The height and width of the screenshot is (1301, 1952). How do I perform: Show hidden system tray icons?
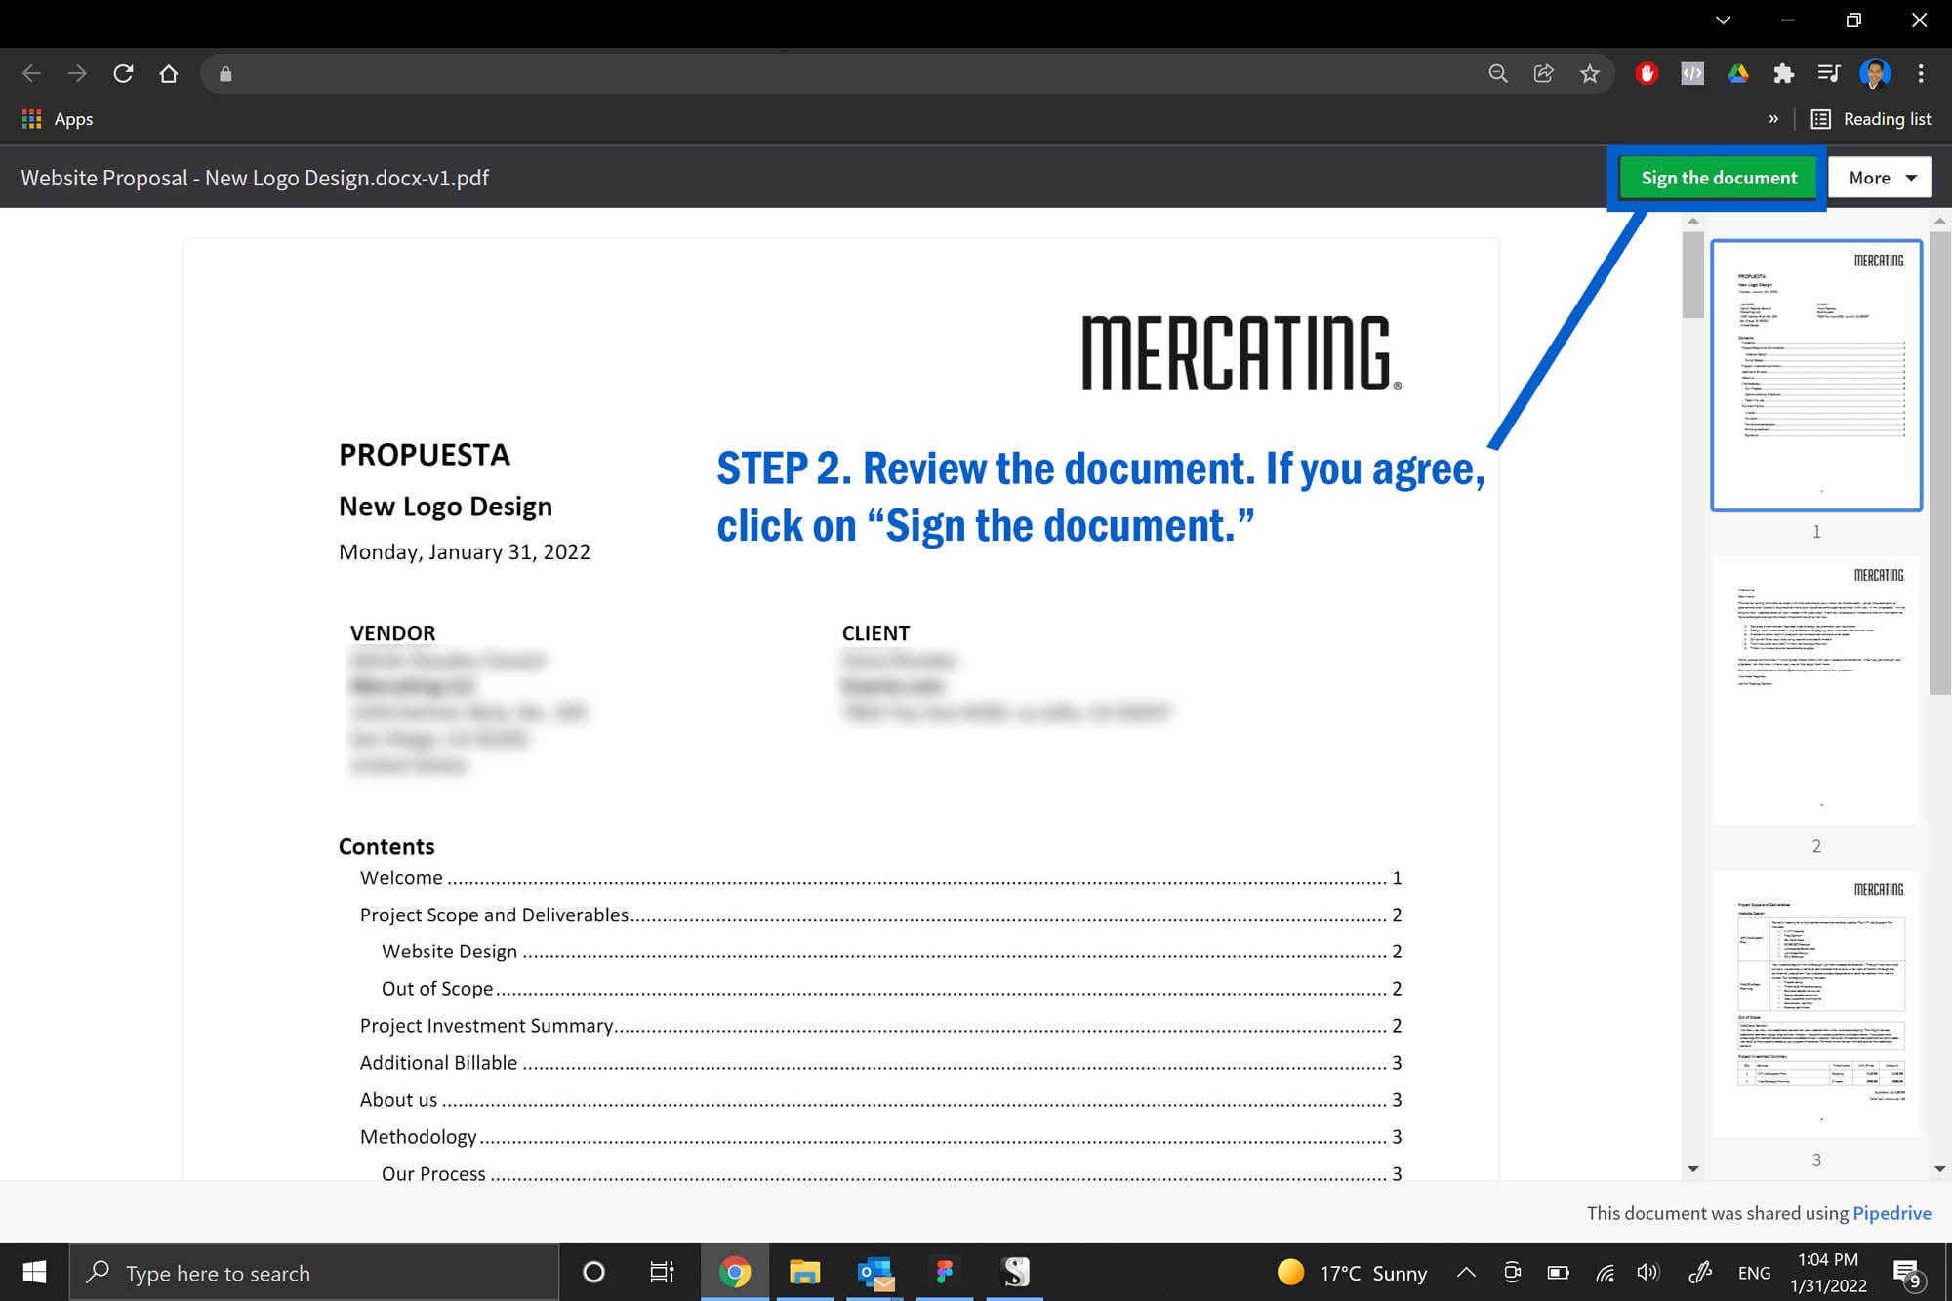point(1466,1273)
